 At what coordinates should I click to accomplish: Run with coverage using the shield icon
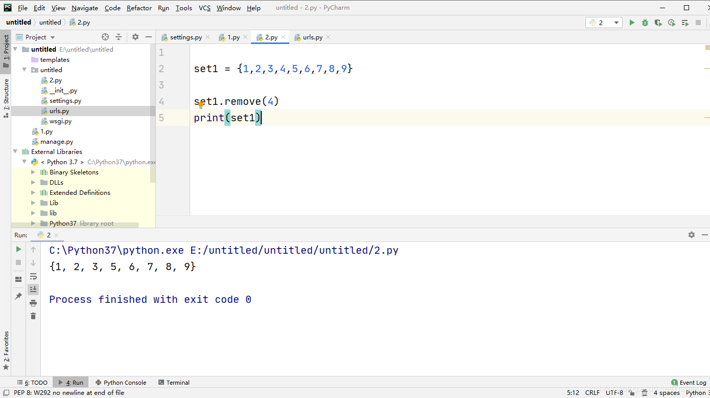point(658,23)
